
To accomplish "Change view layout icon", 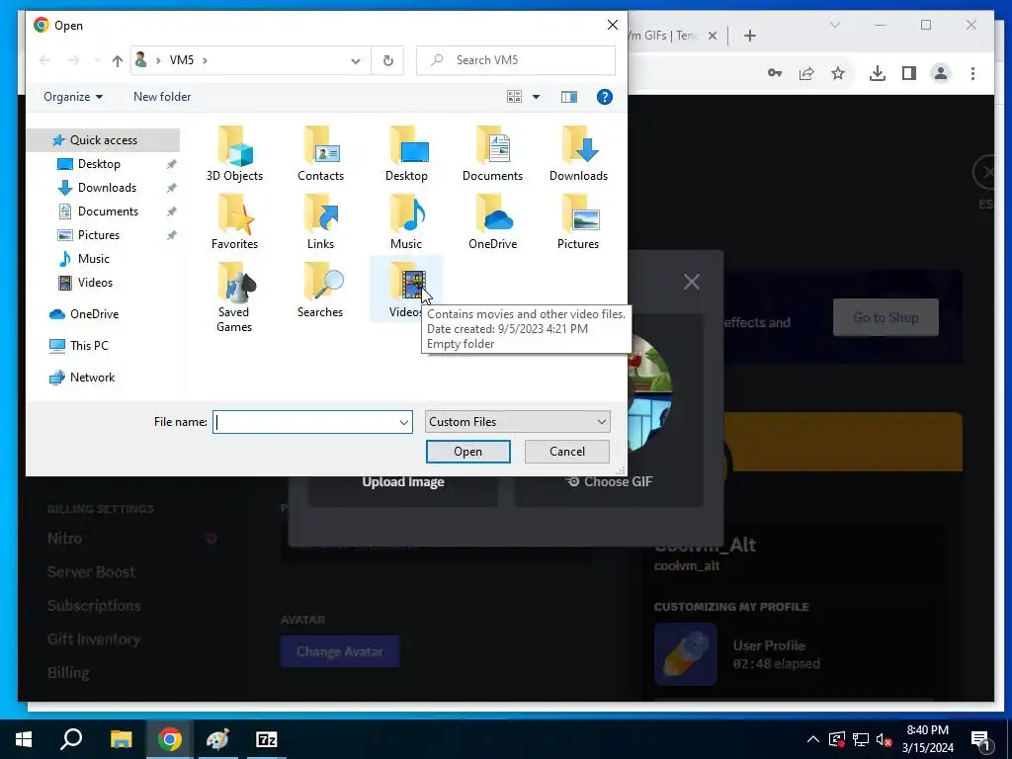I will coord(514,97).
